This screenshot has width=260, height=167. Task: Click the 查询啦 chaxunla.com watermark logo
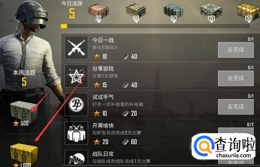[224, 147]
